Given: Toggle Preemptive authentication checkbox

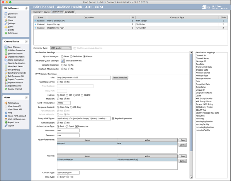Looking at the screenshot, I should click(76, 127).
